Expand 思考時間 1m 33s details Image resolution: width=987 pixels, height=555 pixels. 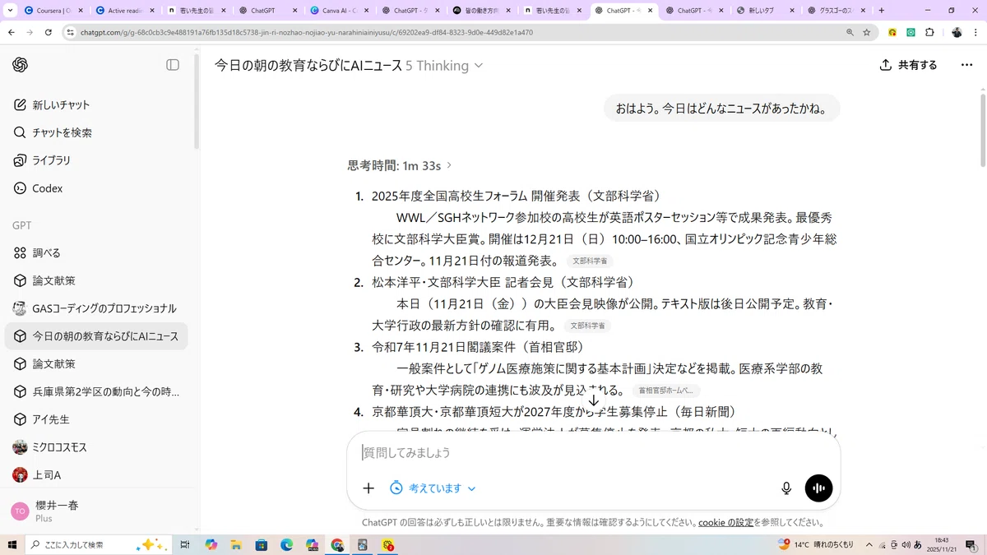point(400,165)
